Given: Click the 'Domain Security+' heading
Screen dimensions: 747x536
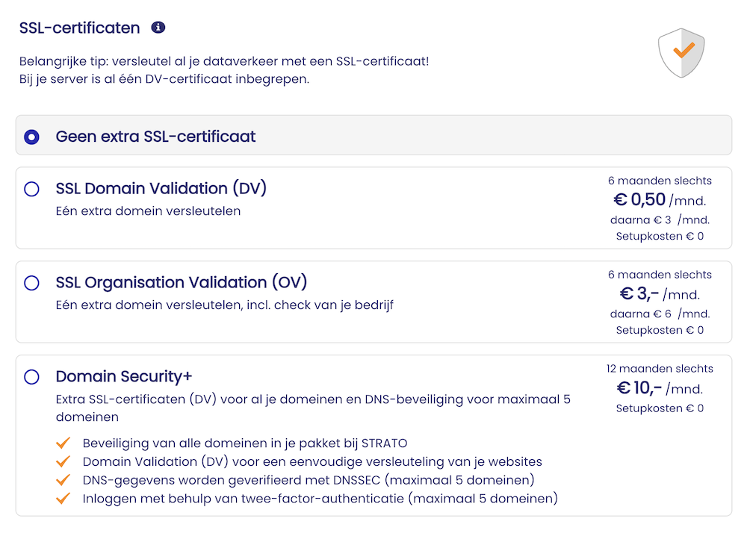Looking at the screenshot, I should point(124,376).
